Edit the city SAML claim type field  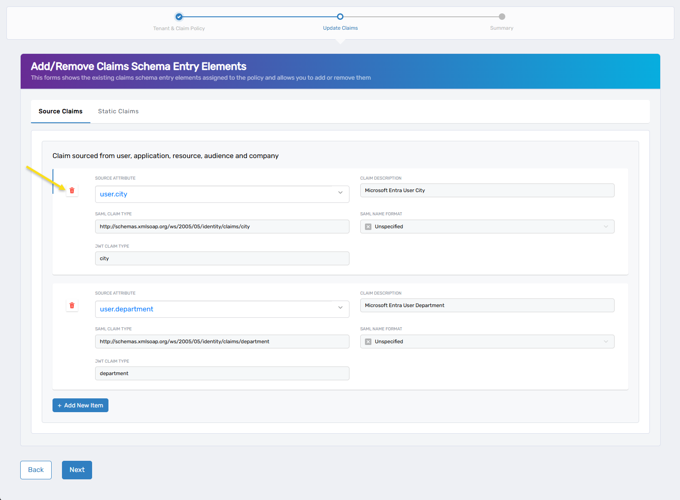pos(222,227)
